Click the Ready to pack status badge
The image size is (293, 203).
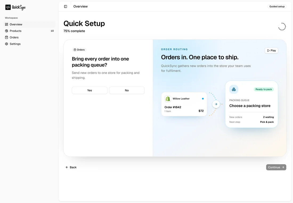tap(264, 90)
